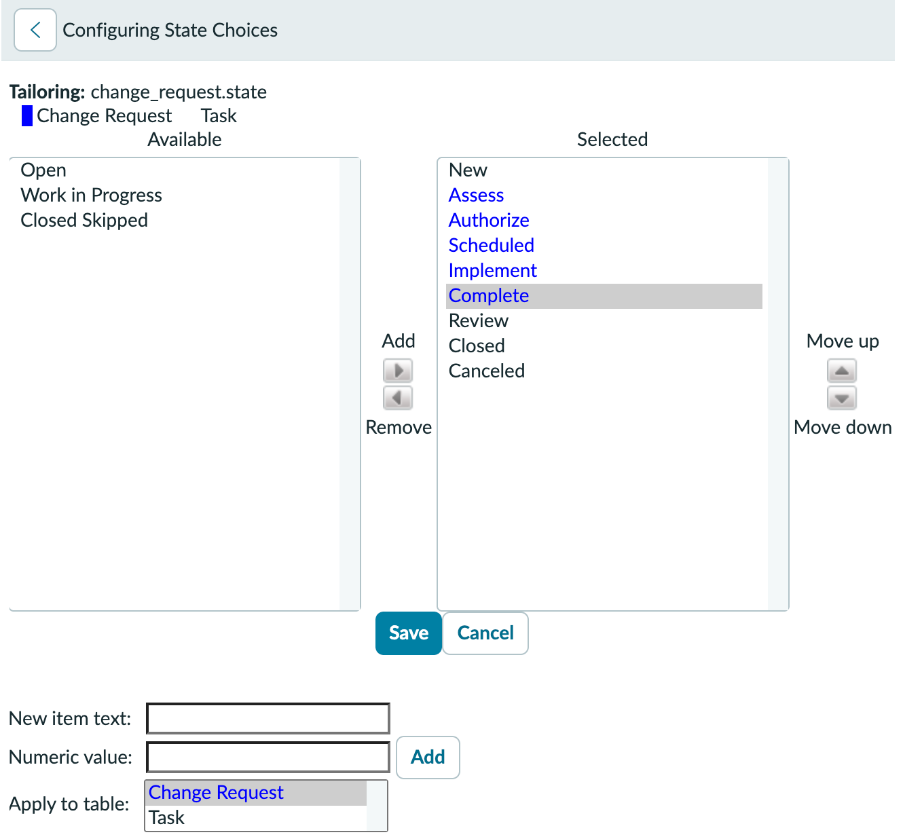Select Review in the Selected list
This screenshot has width=903, height=839.
click(604, 321)
